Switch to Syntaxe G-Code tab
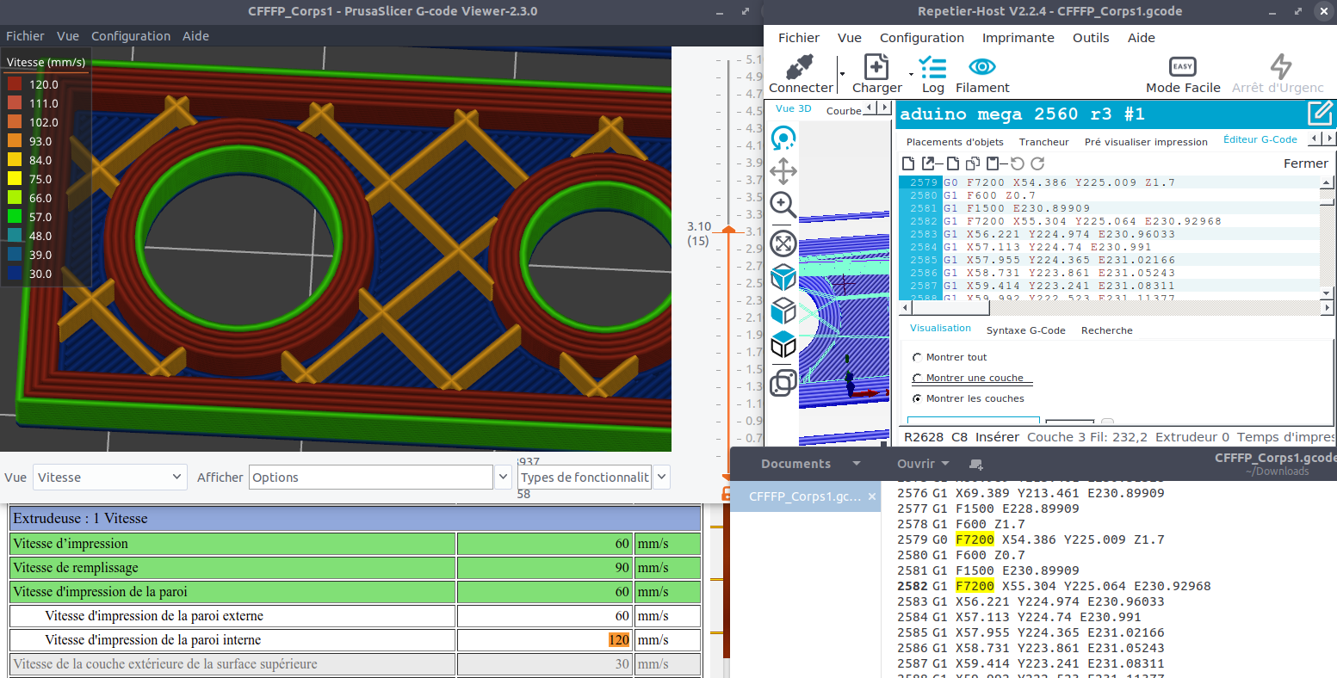The image size is (1337, 678). coord(1025,330)
